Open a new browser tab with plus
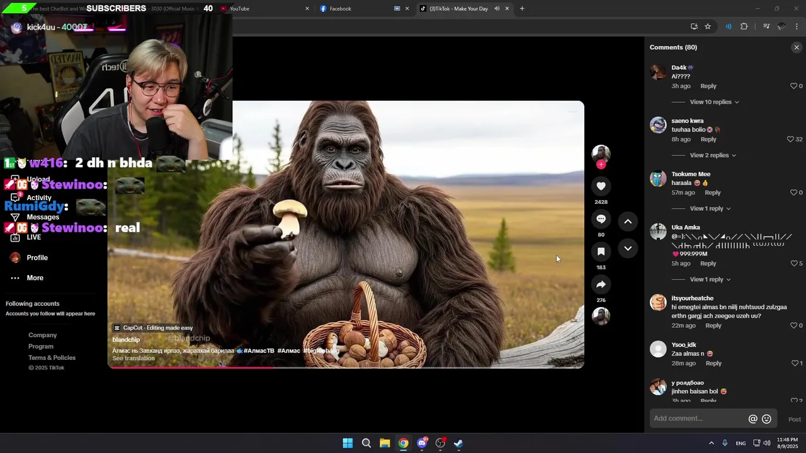The image size is (806, 453). [522, 9]
